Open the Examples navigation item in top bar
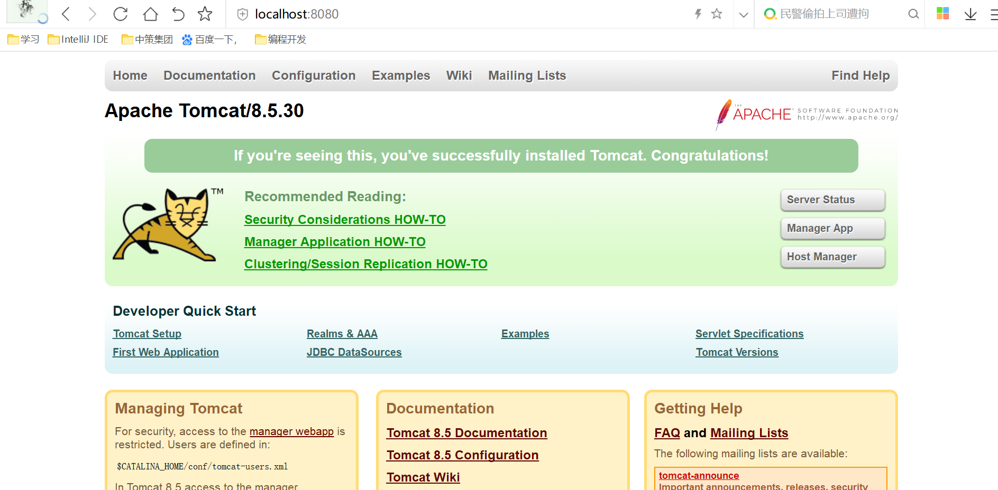This screenshot has height=490, width=998. [401, 76]
